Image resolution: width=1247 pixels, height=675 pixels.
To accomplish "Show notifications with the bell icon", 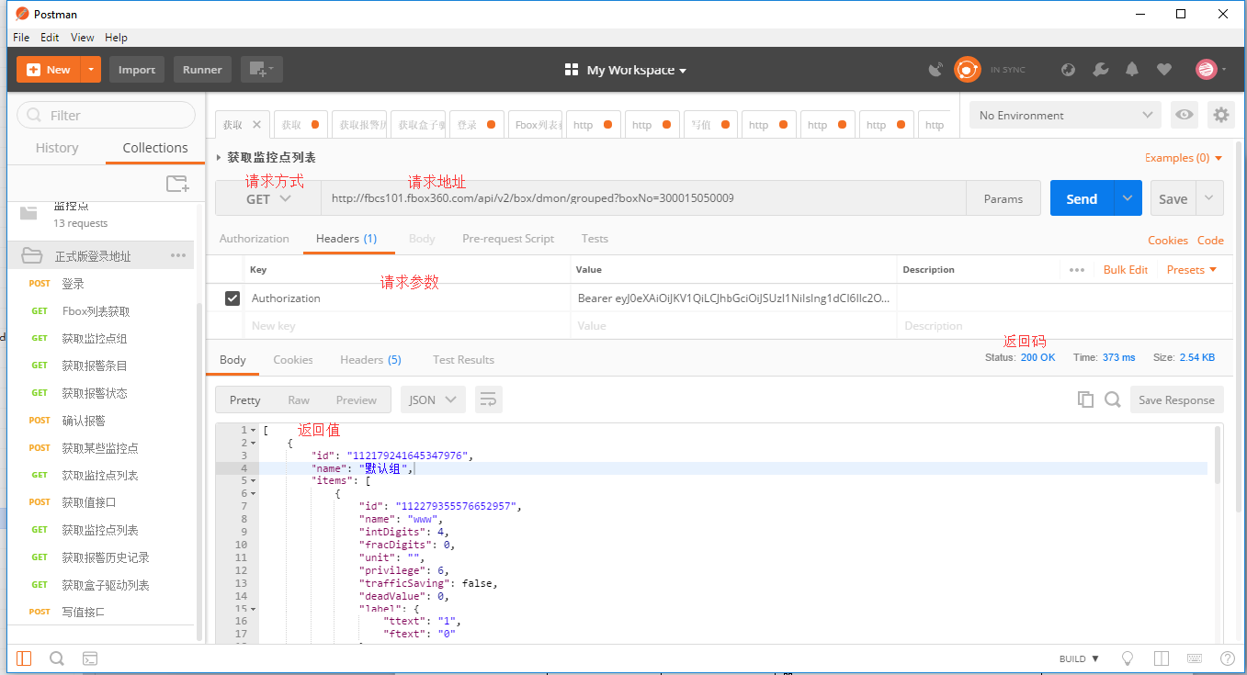I will pyautogui.click(x=1132, y=70).
